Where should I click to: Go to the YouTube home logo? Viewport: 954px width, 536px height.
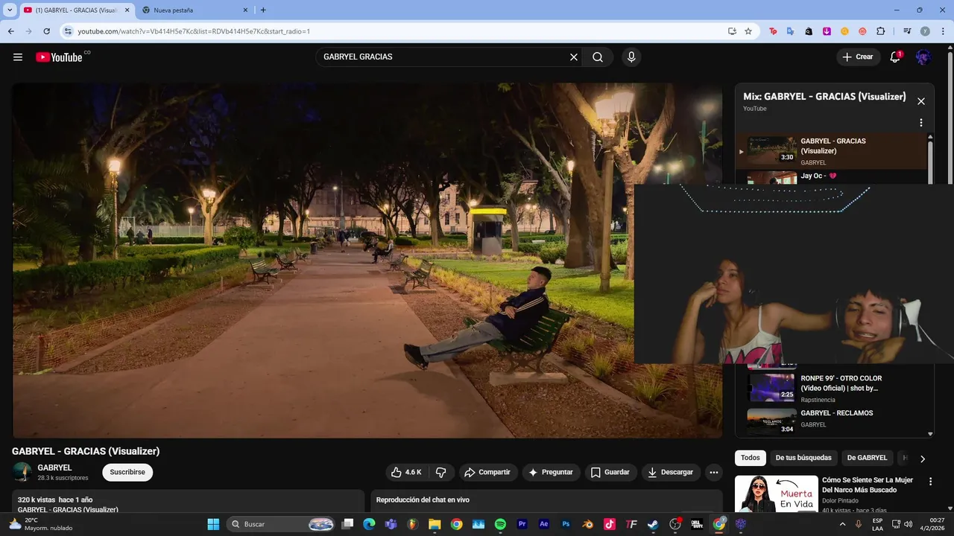(x=59, y=57)
